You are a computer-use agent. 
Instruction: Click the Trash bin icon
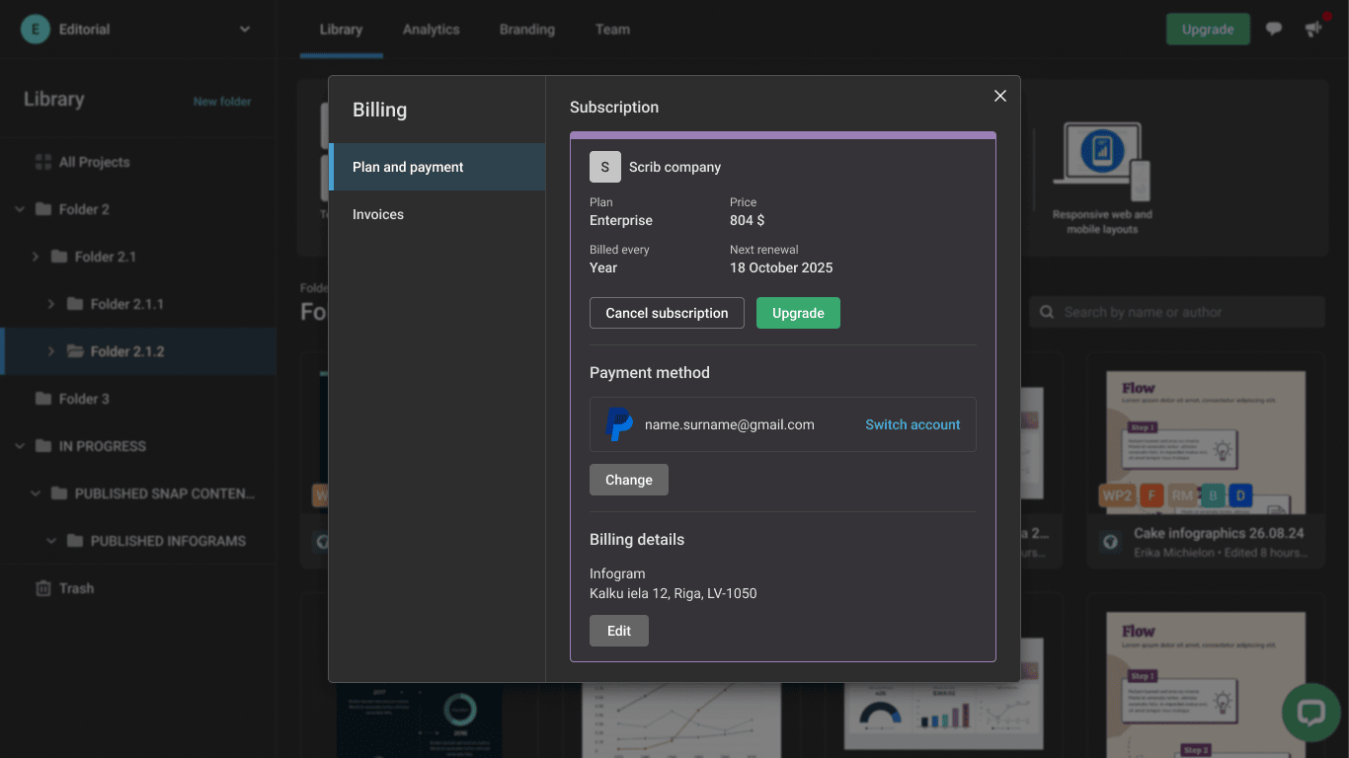coord(43,588)
